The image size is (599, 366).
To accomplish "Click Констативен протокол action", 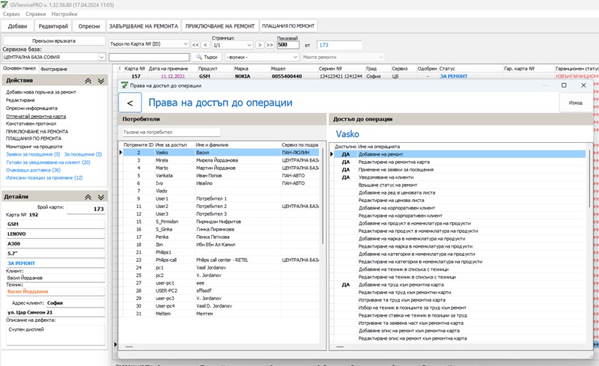I will tap(31, 123).
